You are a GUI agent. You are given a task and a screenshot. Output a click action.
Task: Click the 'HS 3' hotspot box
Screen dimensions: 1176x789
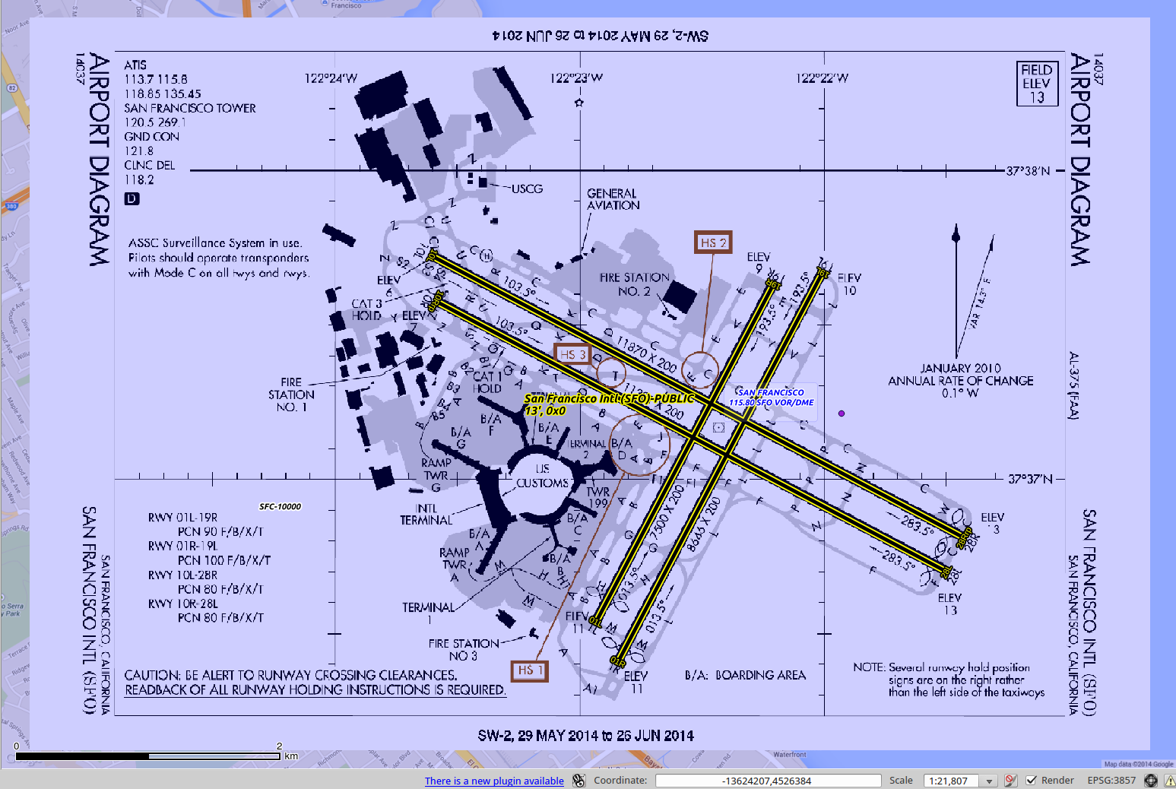572,354
